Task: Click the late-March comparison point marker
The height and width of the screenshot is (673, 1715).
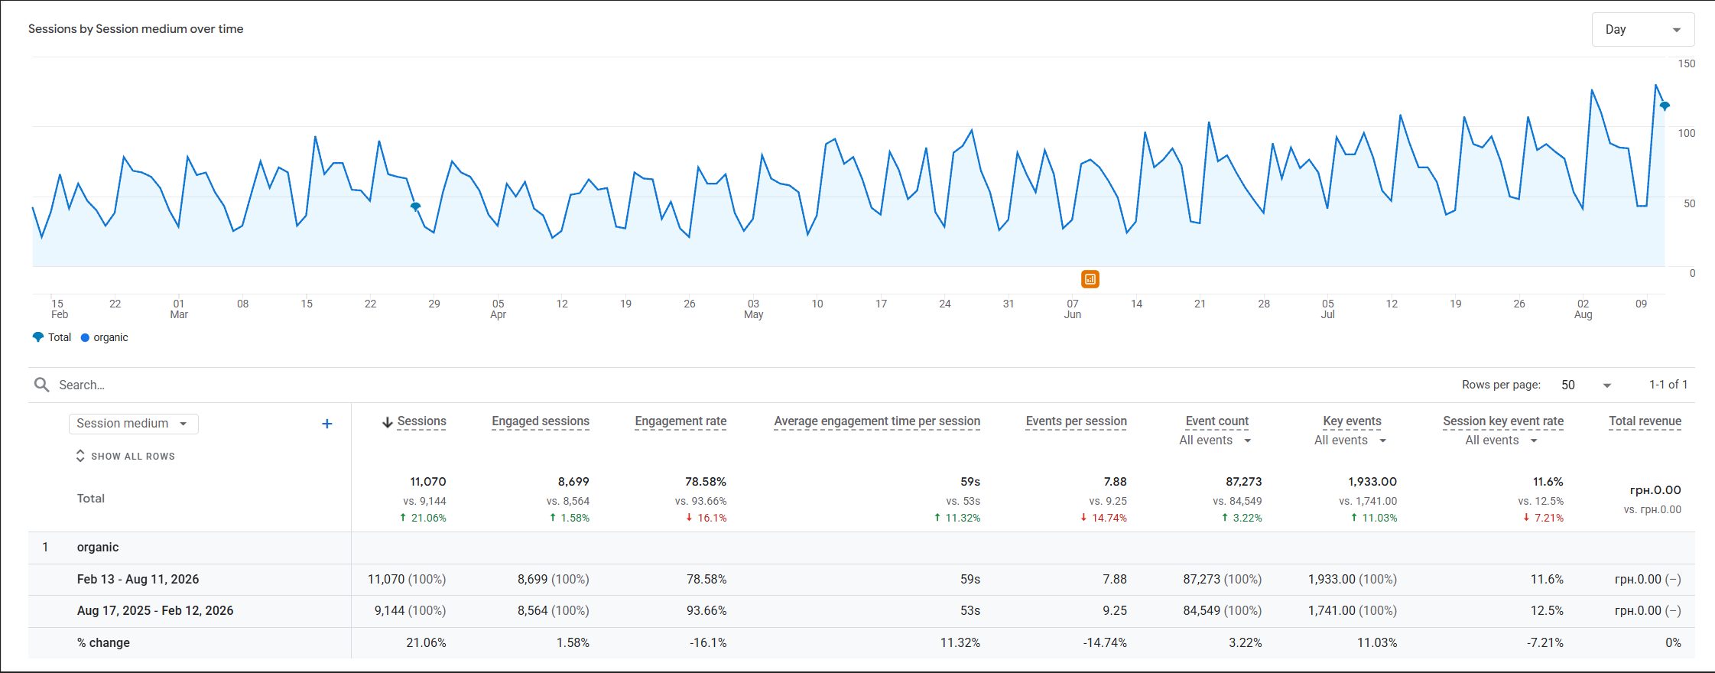Action: click(x=415, y=206)
